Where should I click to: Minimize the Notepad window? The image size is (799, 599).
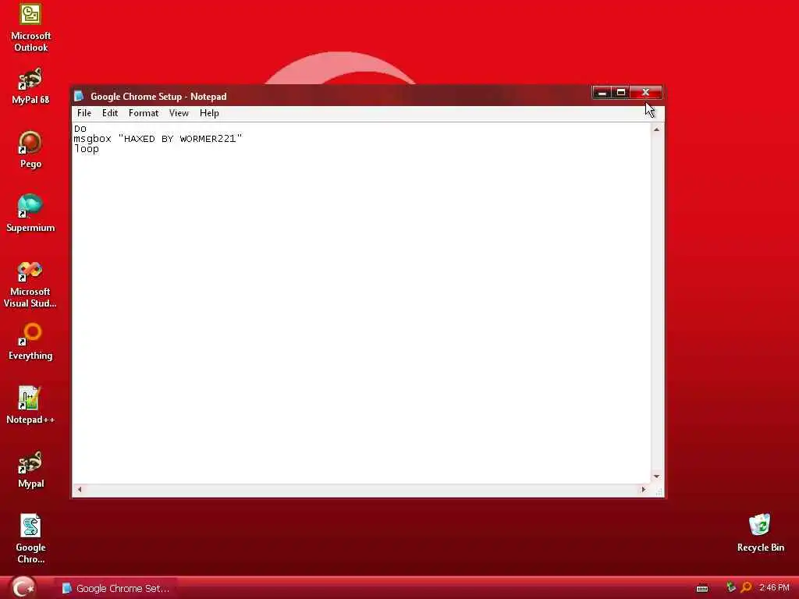click(x=602, y=92)
